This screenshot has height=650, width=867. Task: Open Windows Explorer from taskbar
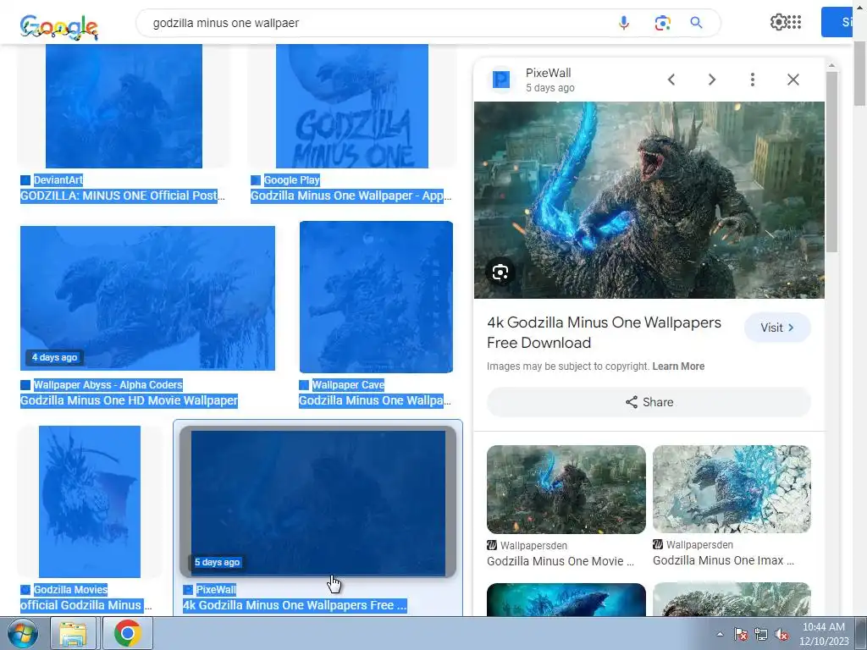click(74, 633)
